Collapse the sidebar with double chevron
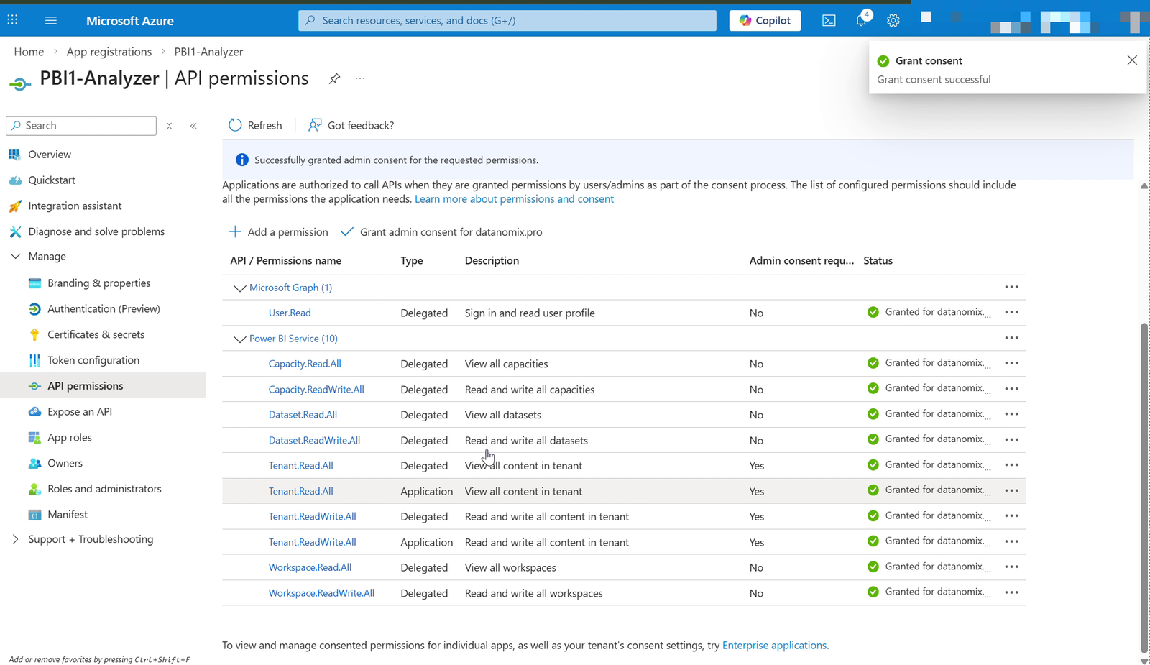 (x=193, y=126)
